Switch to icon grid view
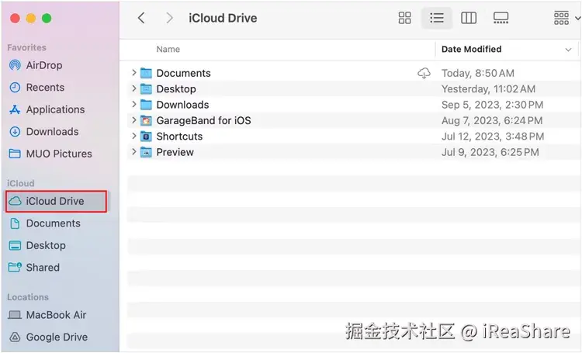The width and height of the screenshot is (582, 353). 404,18
